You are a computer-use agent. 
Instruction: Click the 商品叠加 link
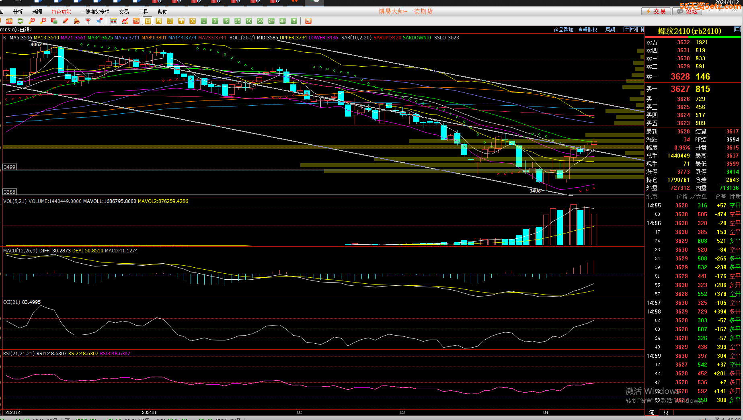click(563, 30)
